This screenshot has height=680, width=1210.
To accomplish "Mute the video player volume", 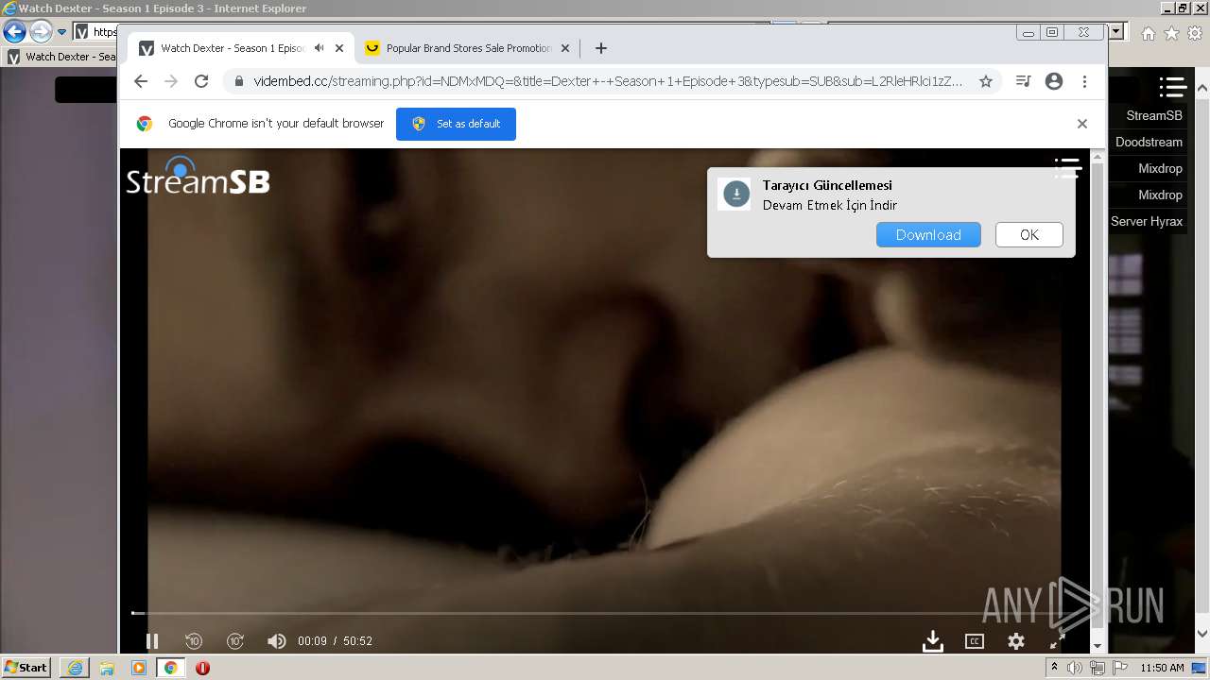I will [276, 641].
